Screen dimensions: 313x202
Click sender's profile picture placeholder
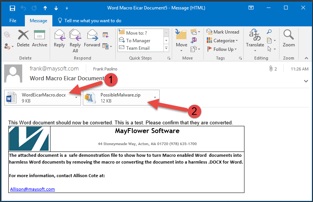coord(13,73)
